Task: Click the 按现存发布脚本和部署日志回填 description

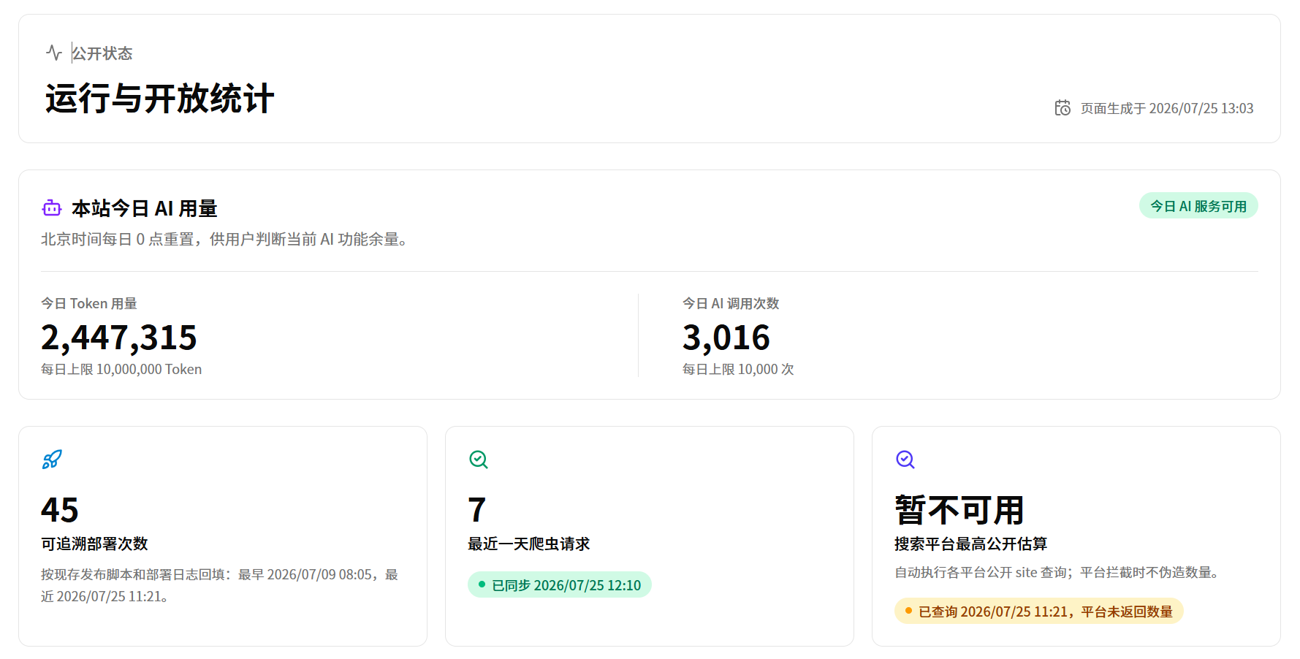Action: (219, 585)
